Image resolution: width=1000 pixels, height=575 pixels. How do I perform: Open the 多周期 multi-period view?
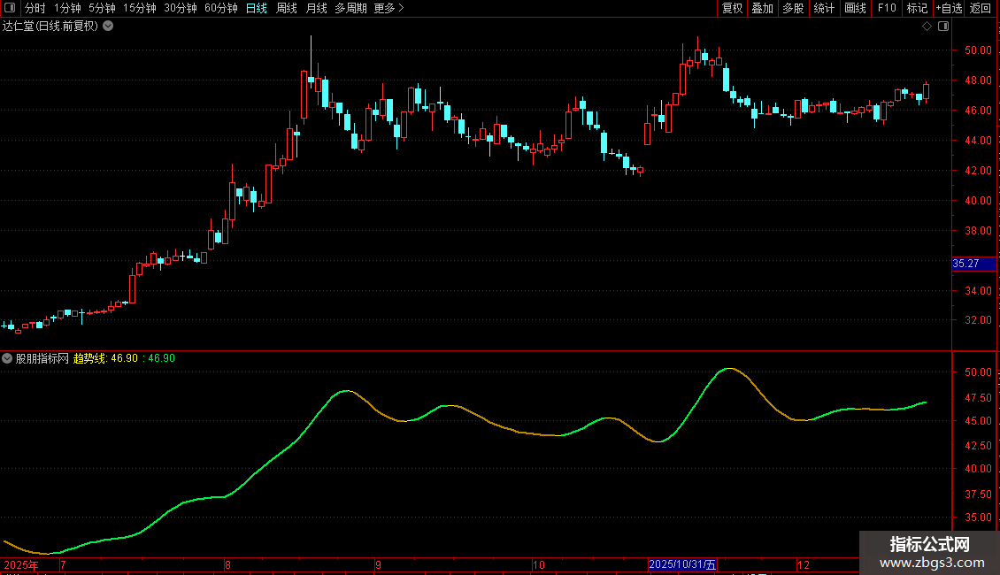coord(350,8)
